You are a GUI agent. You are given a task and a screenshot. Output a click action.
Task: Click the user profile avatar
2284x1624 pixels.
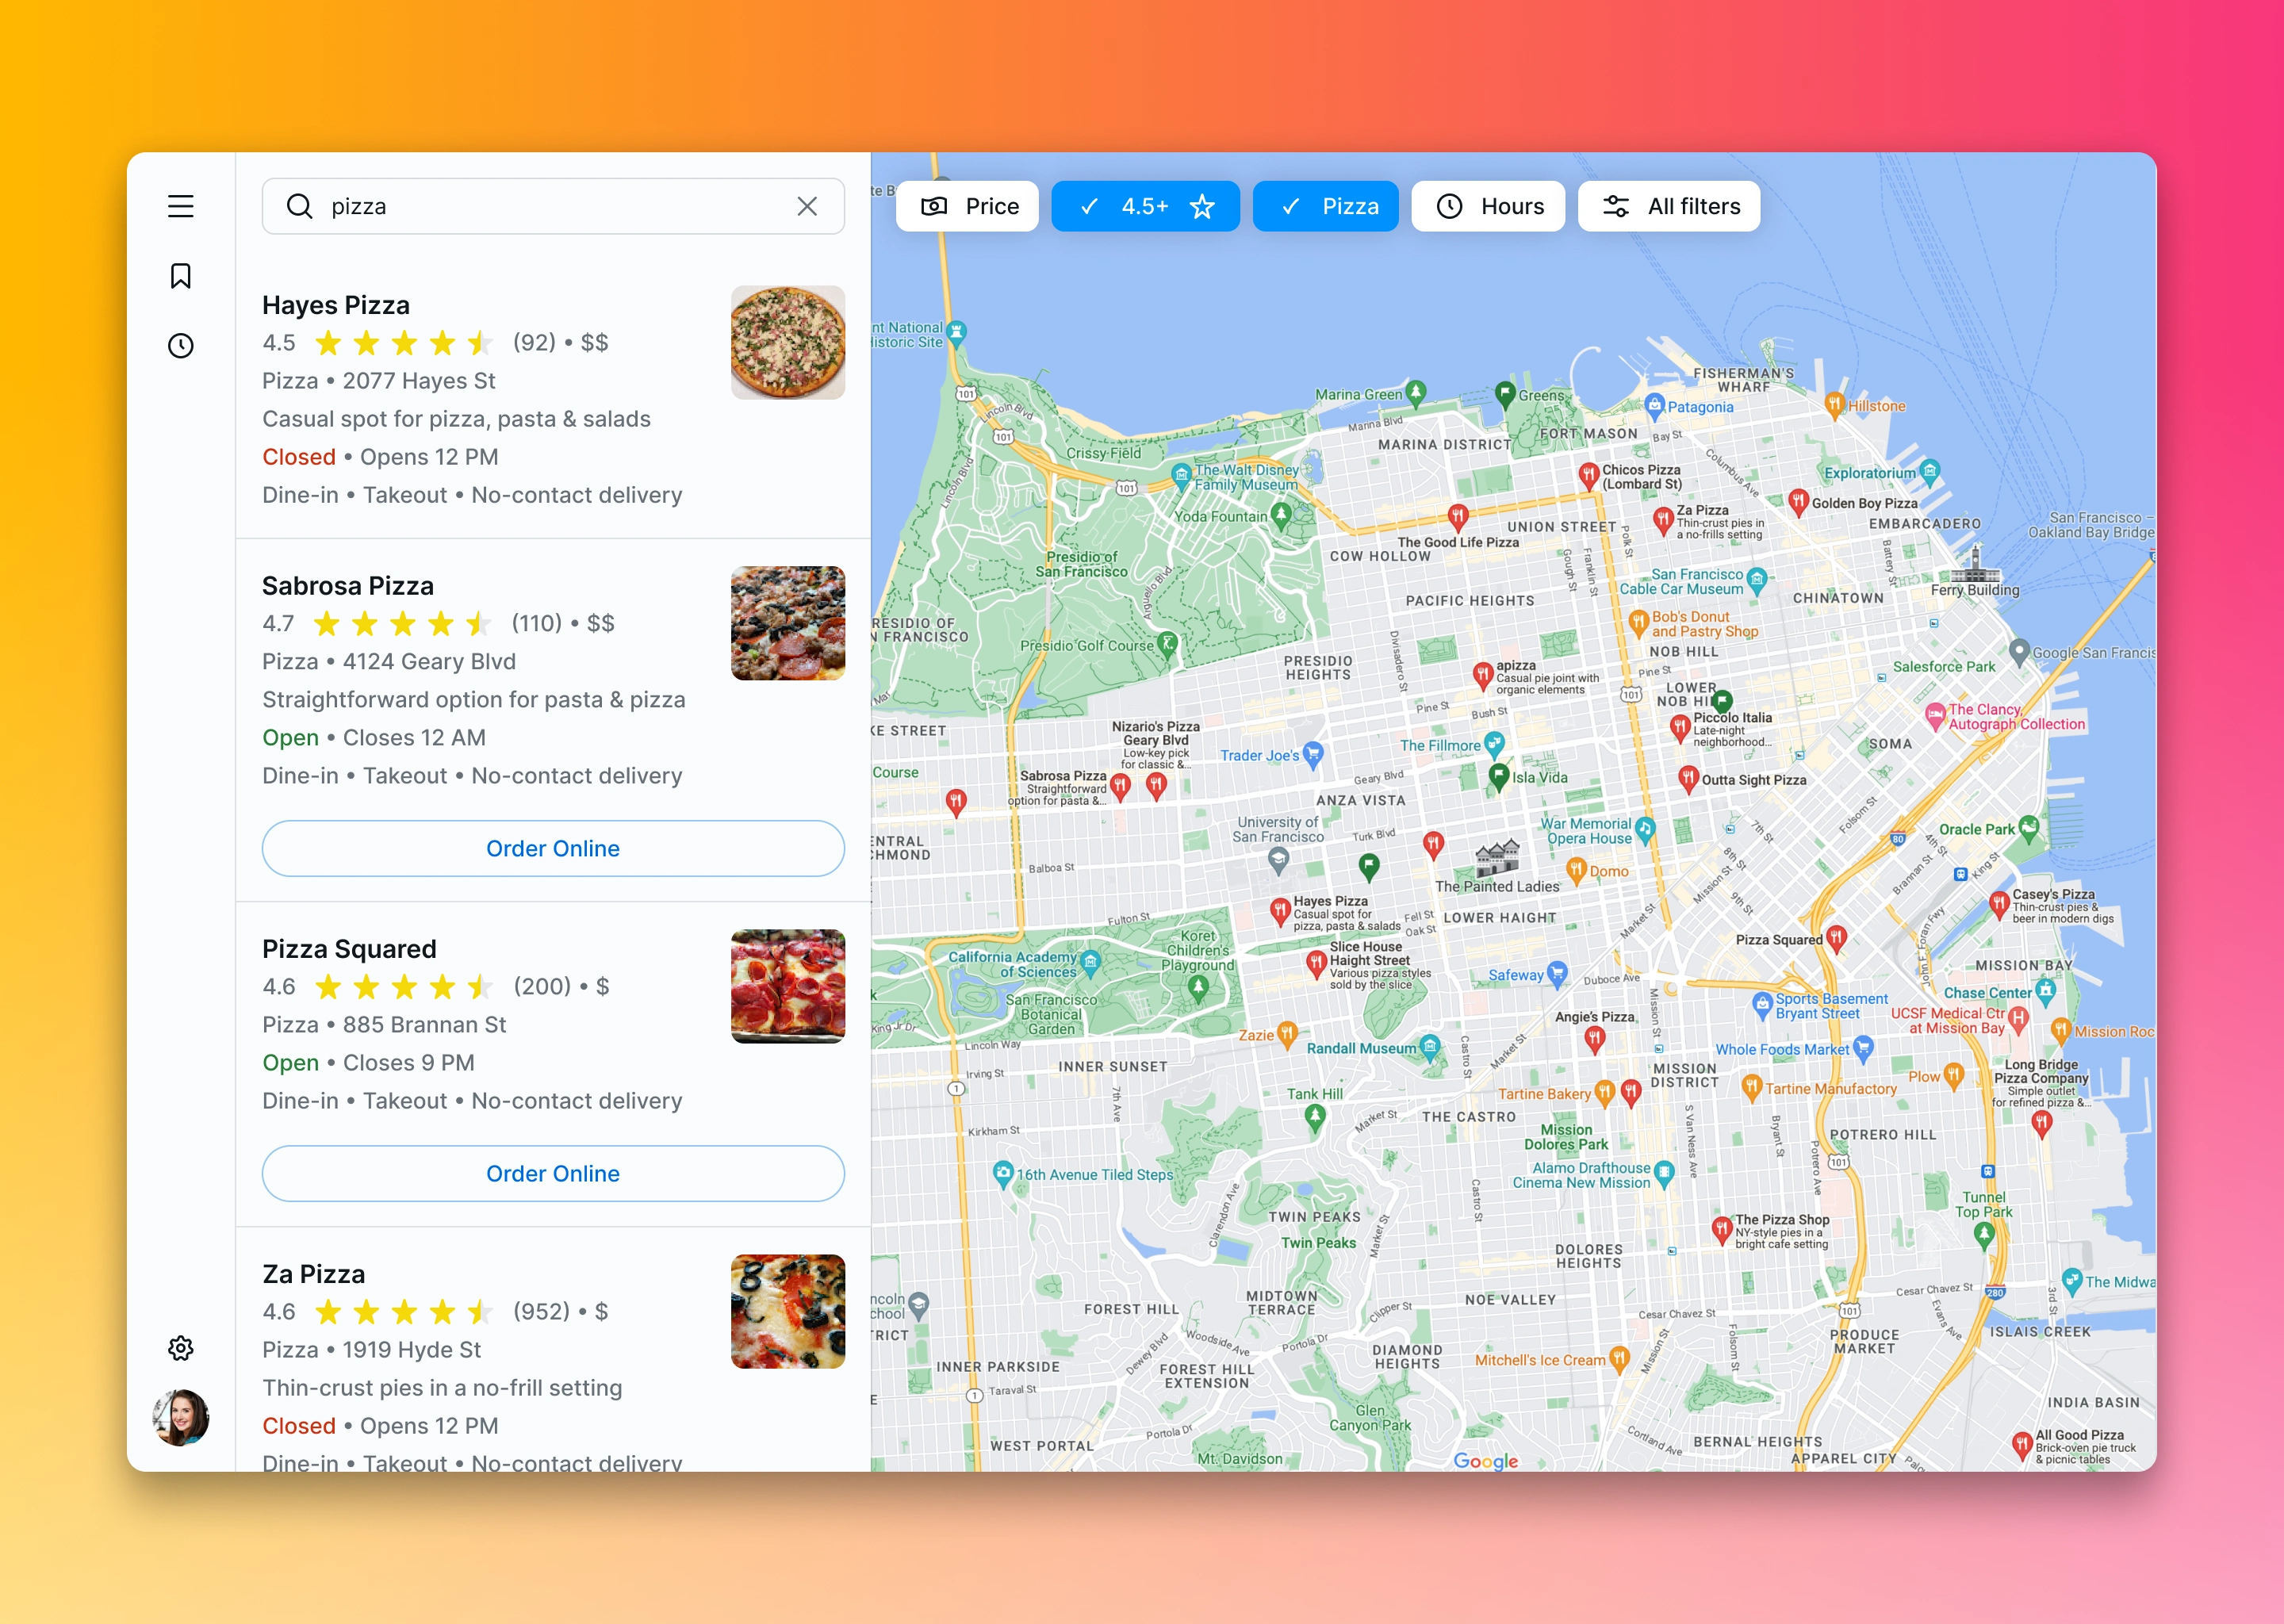pyautogui.click(x=180, y=1417)
